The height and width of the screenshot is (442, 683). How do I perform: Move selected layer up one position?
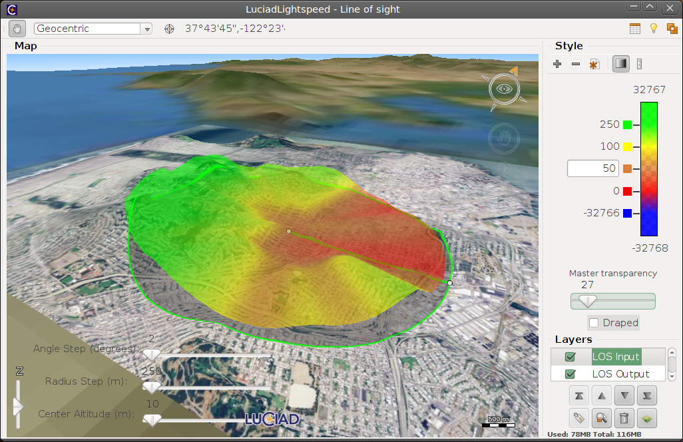pyautogui.click(x=602, y=396)
